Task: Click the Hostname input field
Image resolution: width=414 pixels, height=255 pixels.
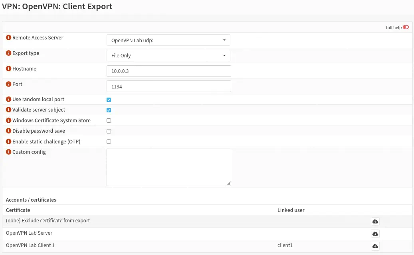Action: [x=168, y=71]
